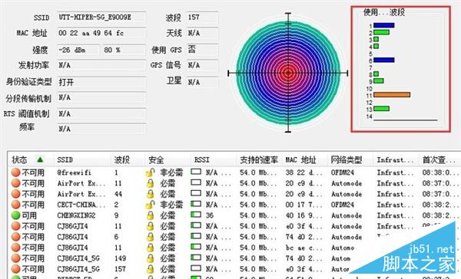The image size is (461, 279).
Task: Click the SSID field showing UTT-HIPER-5G_E9009E
Action: point(101,18)
